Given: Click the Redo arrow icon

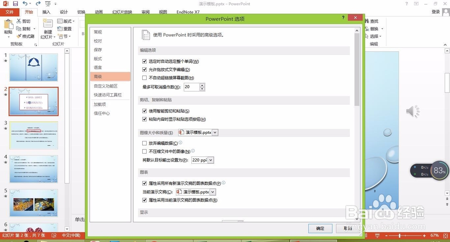Looking at the screenshot, I should [38, 4].
